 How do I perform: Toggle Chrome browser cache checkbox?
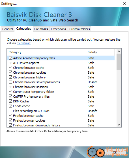coord(10,67)
